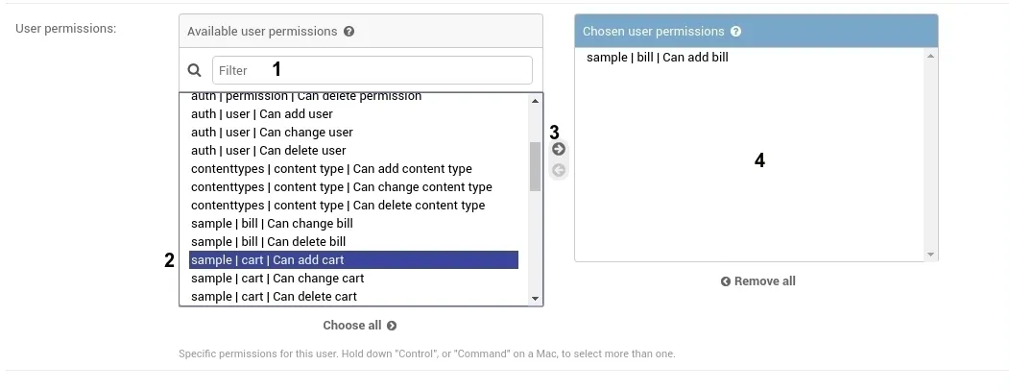Screen dimensions: 1009x390
Task: Click help icon beside Available user permissions
Action: [348, 32]
